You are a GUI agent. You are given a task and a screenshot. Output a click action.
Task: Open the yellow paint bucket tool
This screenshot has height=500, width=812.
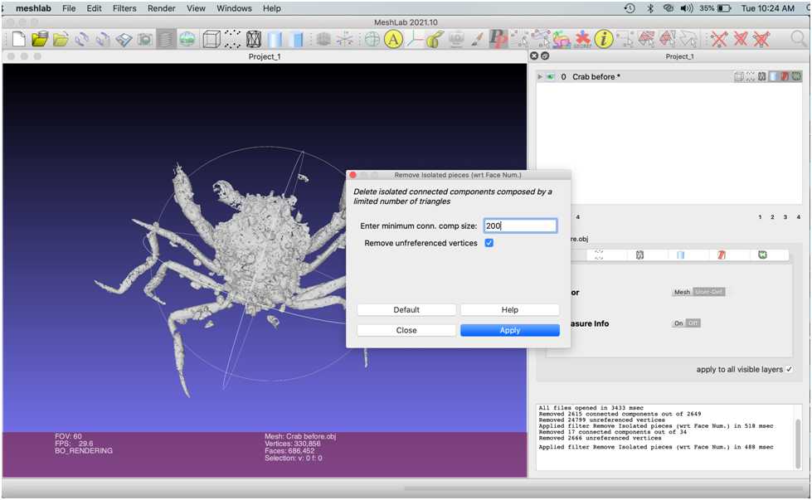(435, 39)
